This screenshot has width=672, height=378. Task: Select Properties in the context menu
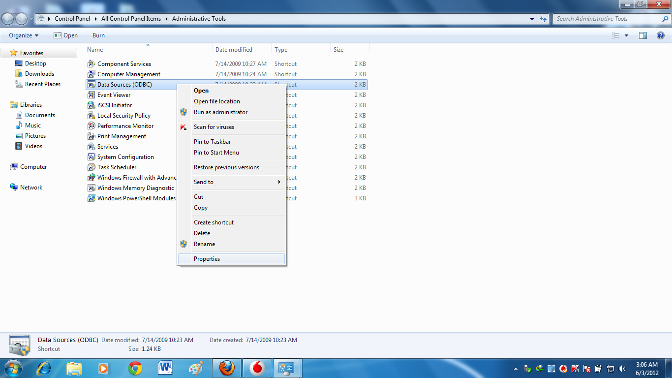coord(207,258)
